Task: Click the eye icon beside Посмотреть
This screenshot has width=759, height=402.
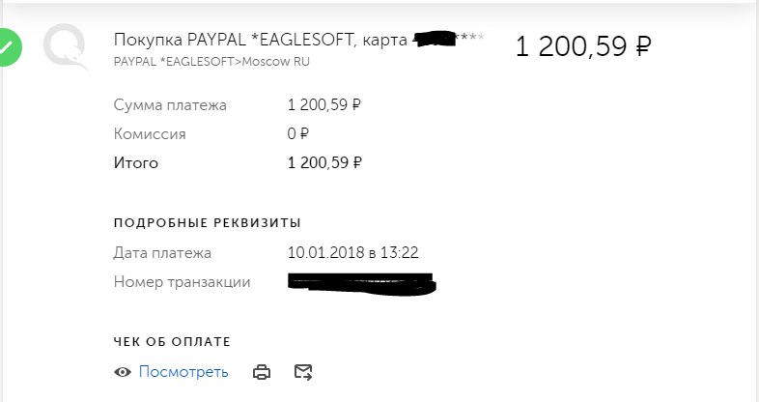Action: (123, 372)
